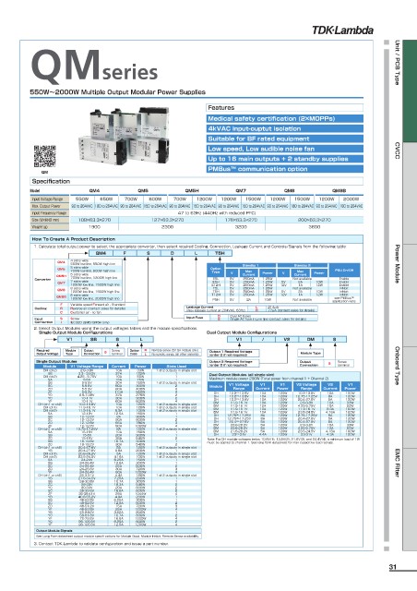
Task: Click 'Contact TDK-Lambda to validate configuration' note
Action: pyautogui.click(x=101, y=544)
